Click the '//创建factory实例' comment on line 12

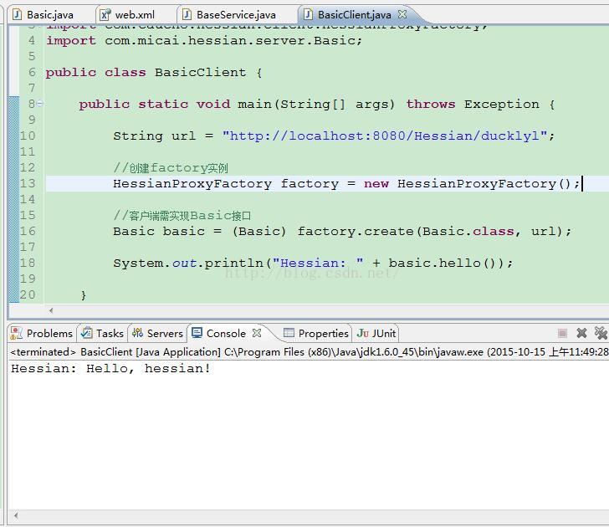coord(171,168)
